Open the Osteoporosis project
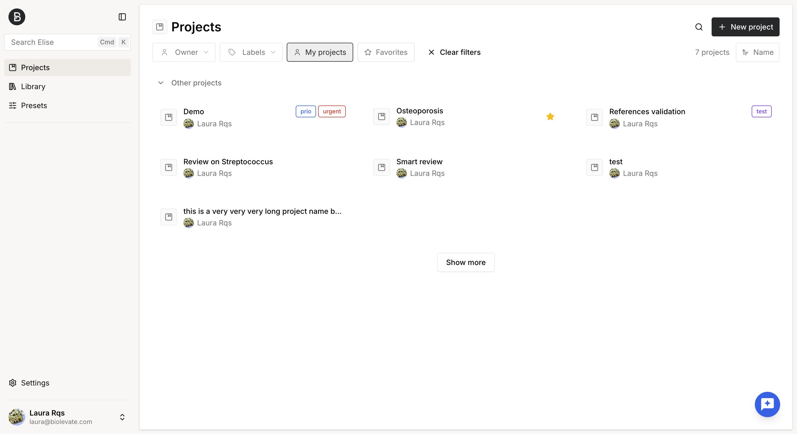 (x=420, y=111)
